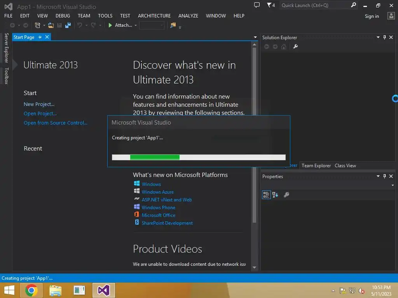The width and height of the screenshot is (398, 298).
Task: Click Open from Source Control... link
Action: (55, 123)
